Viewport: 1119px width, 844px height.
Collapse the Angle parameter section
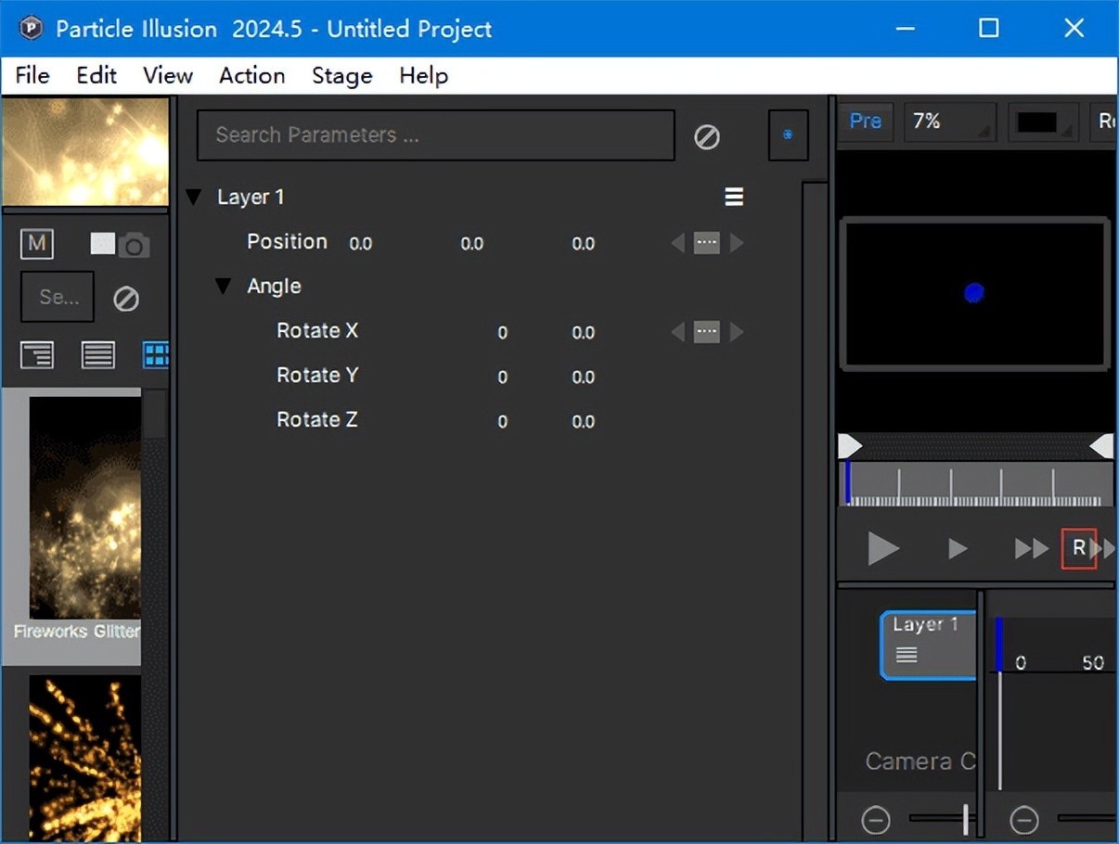pyautogui.click(x=223, y=287)
